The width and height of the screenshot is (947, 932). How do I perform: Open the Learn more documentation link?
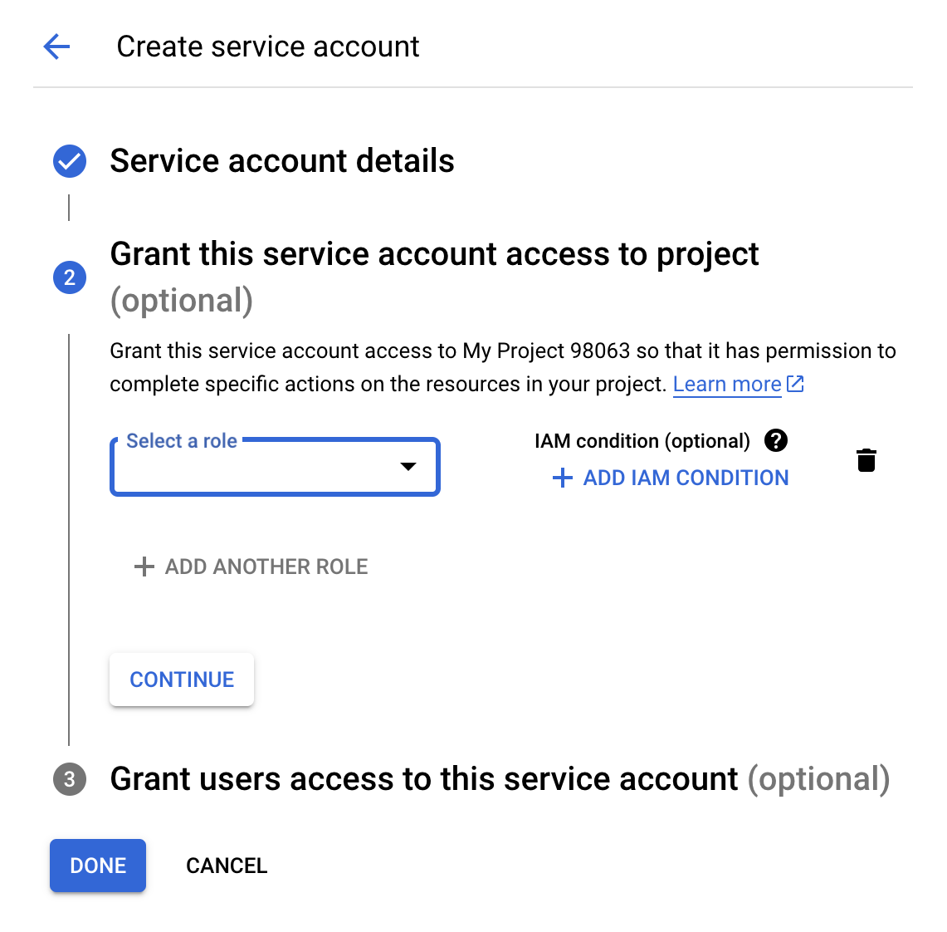(x=726, y=384)
